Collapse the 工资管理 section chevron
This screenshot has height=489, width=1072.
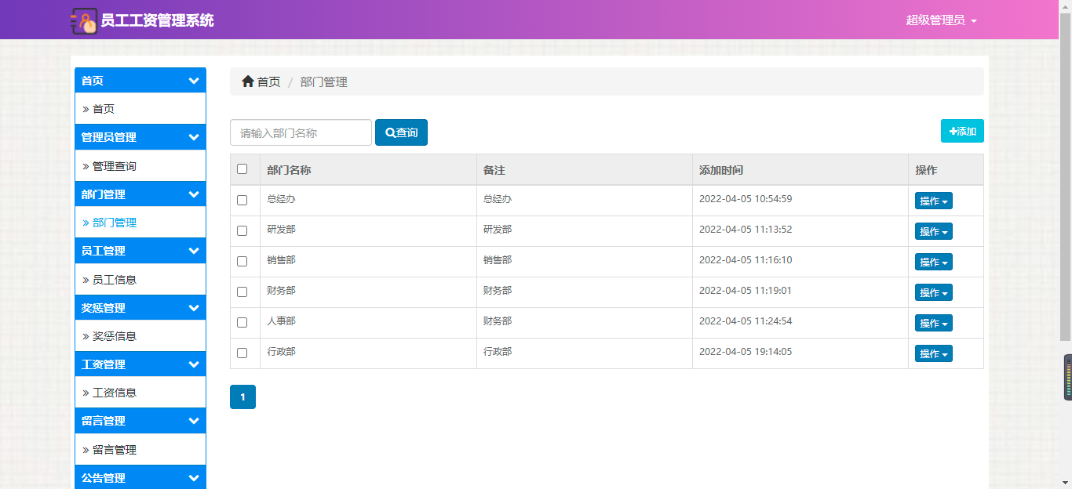[194, 364]
